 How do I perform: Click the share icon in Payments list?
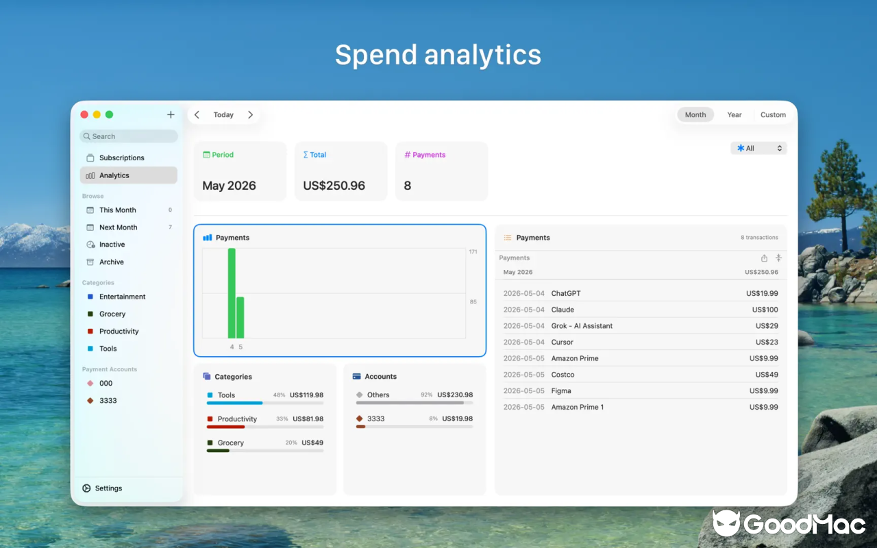pyautogui.click(x=764, y=258)
